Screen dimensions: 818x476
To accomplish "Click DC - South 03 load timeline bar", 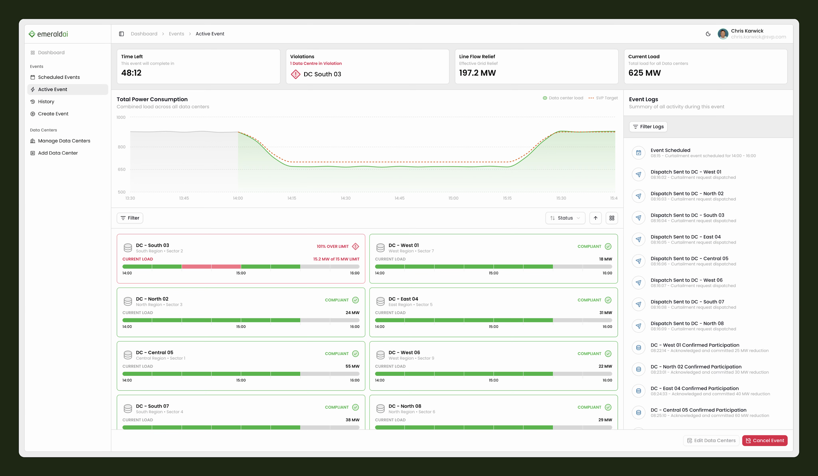I will (x=241, y=267).
